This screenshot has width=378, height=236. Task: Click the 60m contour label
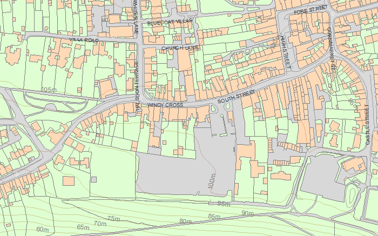[43, 230]
